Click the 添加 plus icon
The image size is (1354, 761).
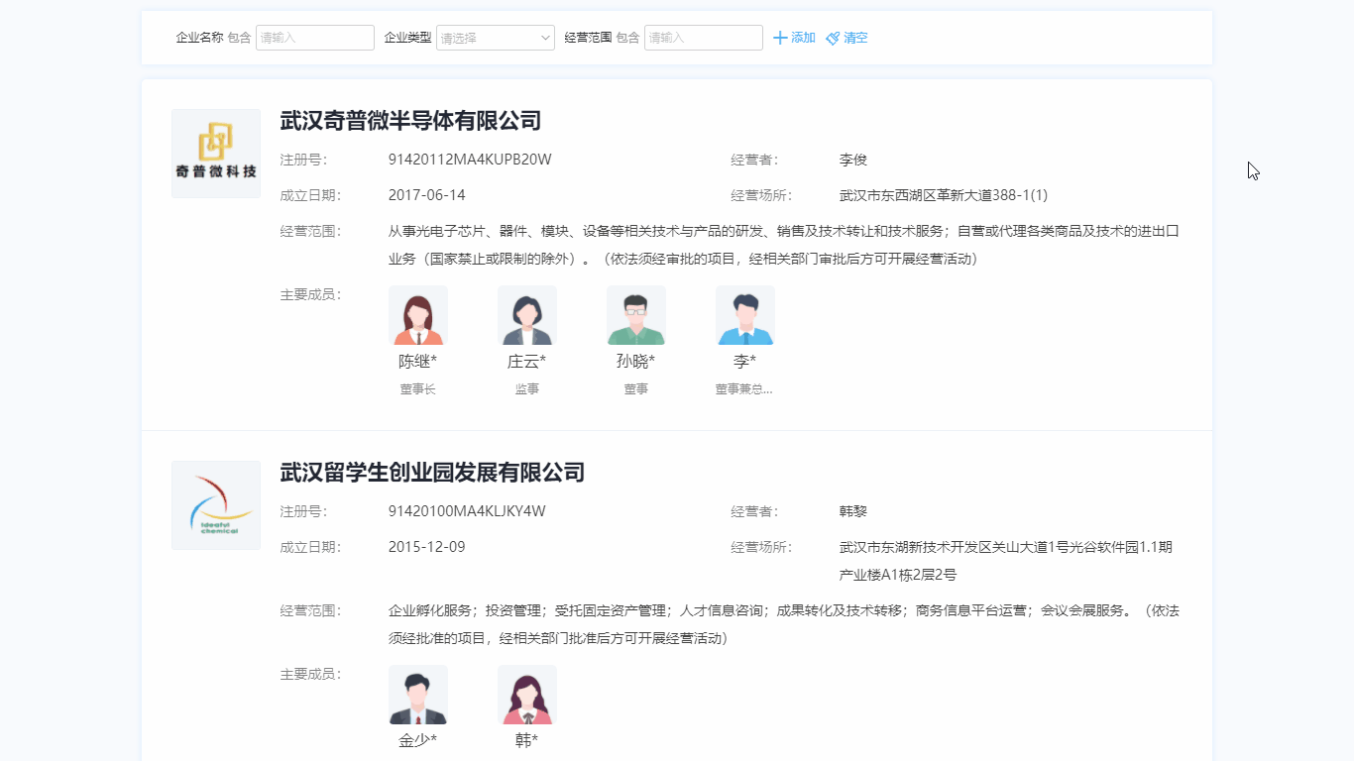[x=779, y=38]
